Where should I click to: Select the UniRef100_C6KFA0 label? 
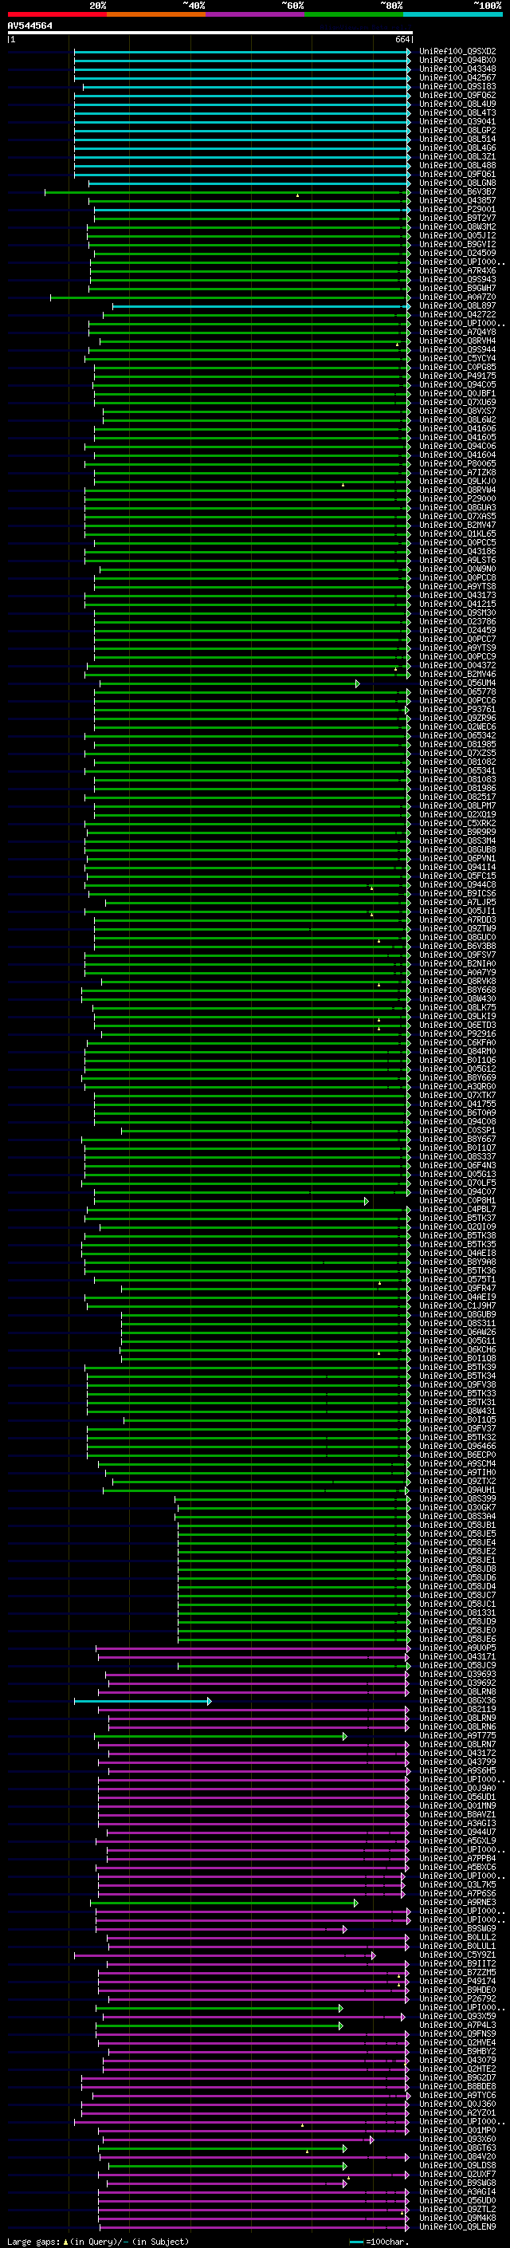457,1043
